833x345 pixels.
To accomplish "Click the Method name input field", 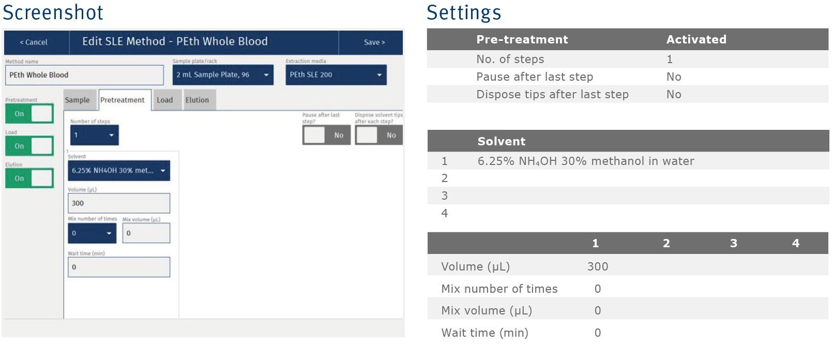I will point(84,75).
